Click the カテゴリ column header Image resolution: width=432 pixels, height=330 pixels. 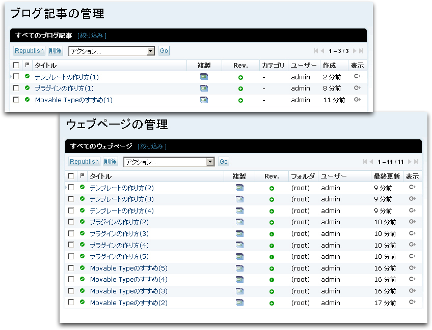[273, 66]
